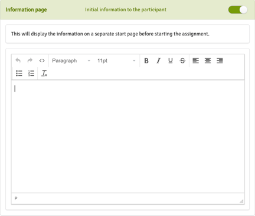Align text to the right
The width and height of the screenshot is (255, 216).
point(220,60)
